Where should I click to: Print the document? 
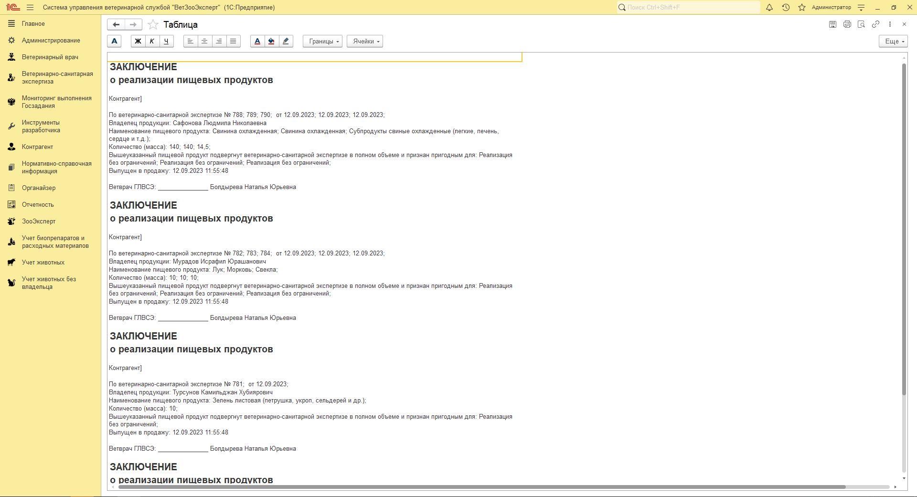[847, 24]
